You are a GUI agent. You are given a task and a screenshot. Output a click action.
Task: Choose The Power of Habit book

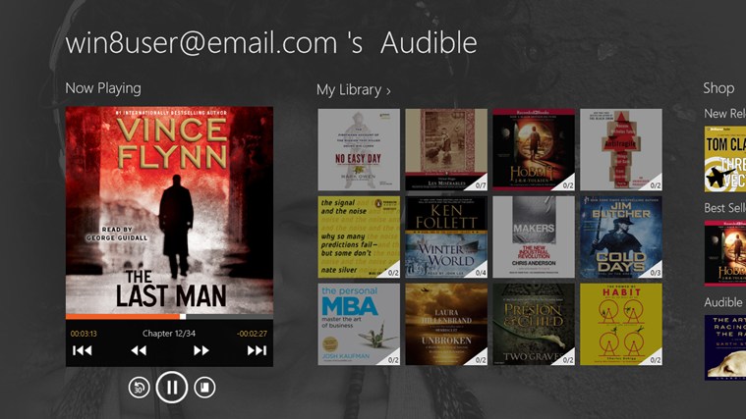point(621,324)
